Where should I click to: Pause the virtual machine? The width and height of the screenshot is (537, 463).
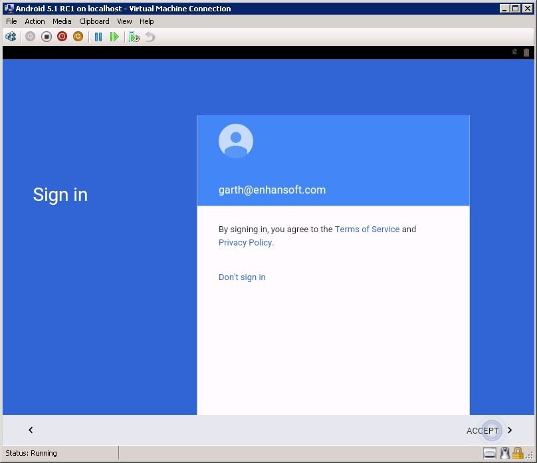coord(98,37)
